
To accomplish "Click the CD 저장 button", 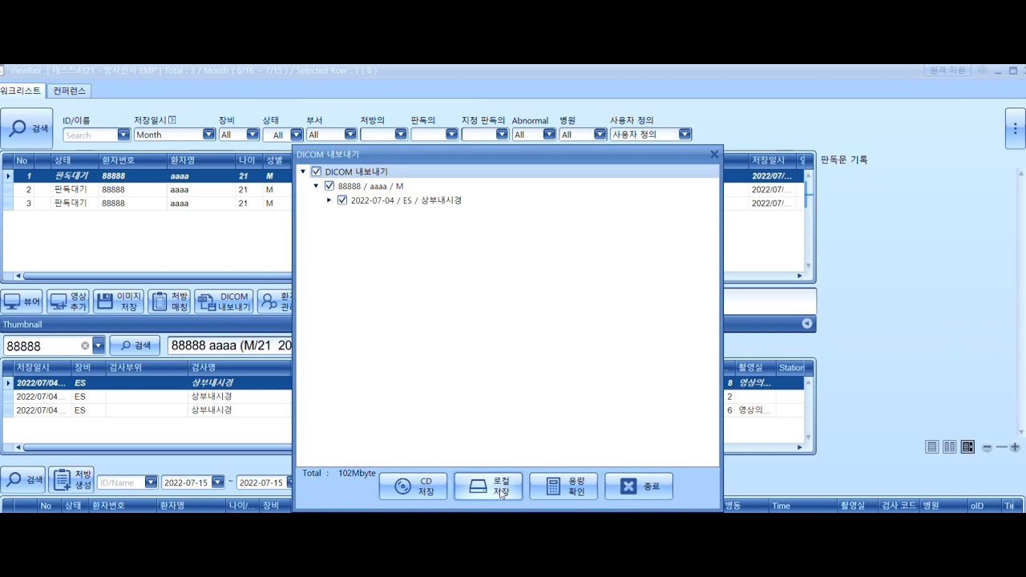I will click(x=414, y=486).
